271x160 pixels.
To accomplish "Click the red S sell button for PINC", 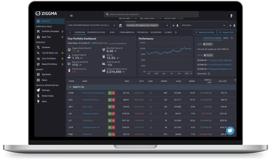I will click(x=113, y=134).
